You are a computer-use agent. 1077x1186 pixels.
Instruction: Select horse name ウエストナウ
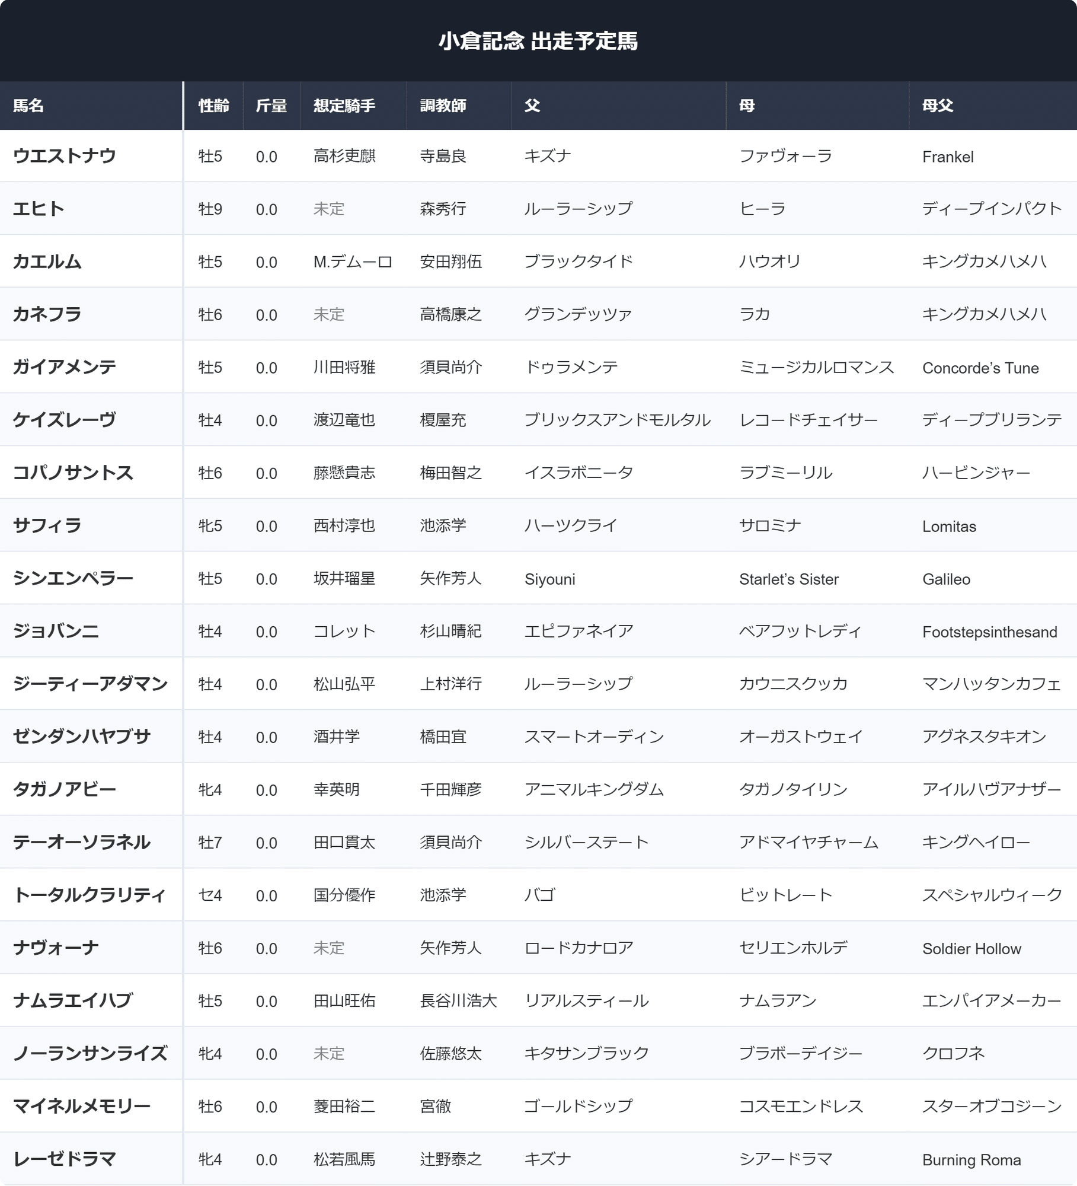[65, 156]
